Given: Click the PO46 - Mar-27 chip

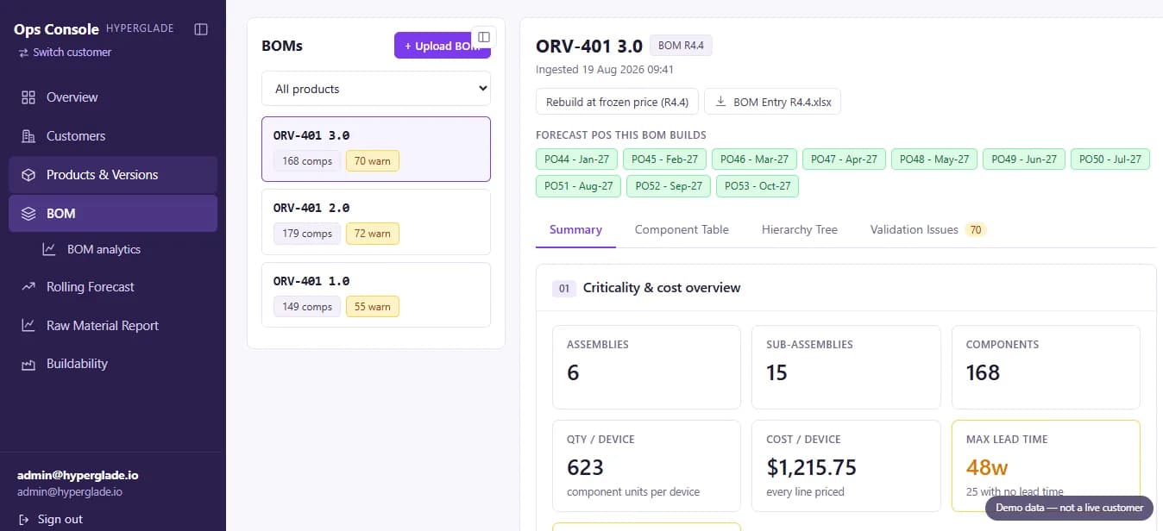Looking at the screenshot, I should pos(754,159).
